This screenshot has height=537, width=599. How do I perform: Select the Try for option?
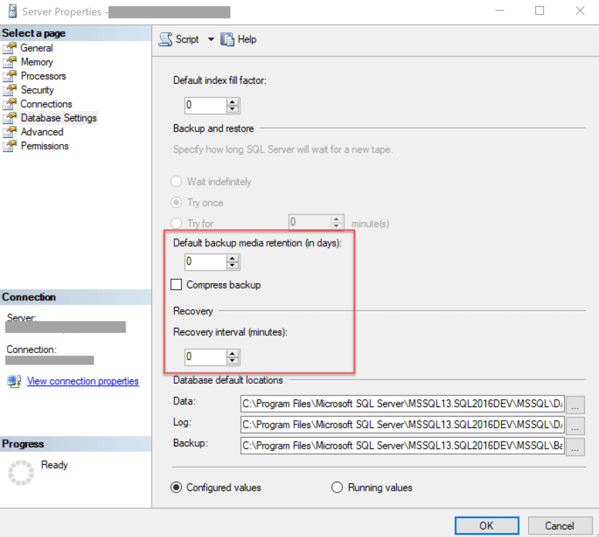[x=176, y=223]
